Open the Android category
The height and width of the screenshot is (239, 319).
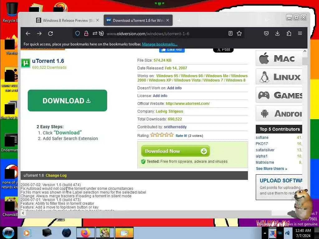click(279, 113)
